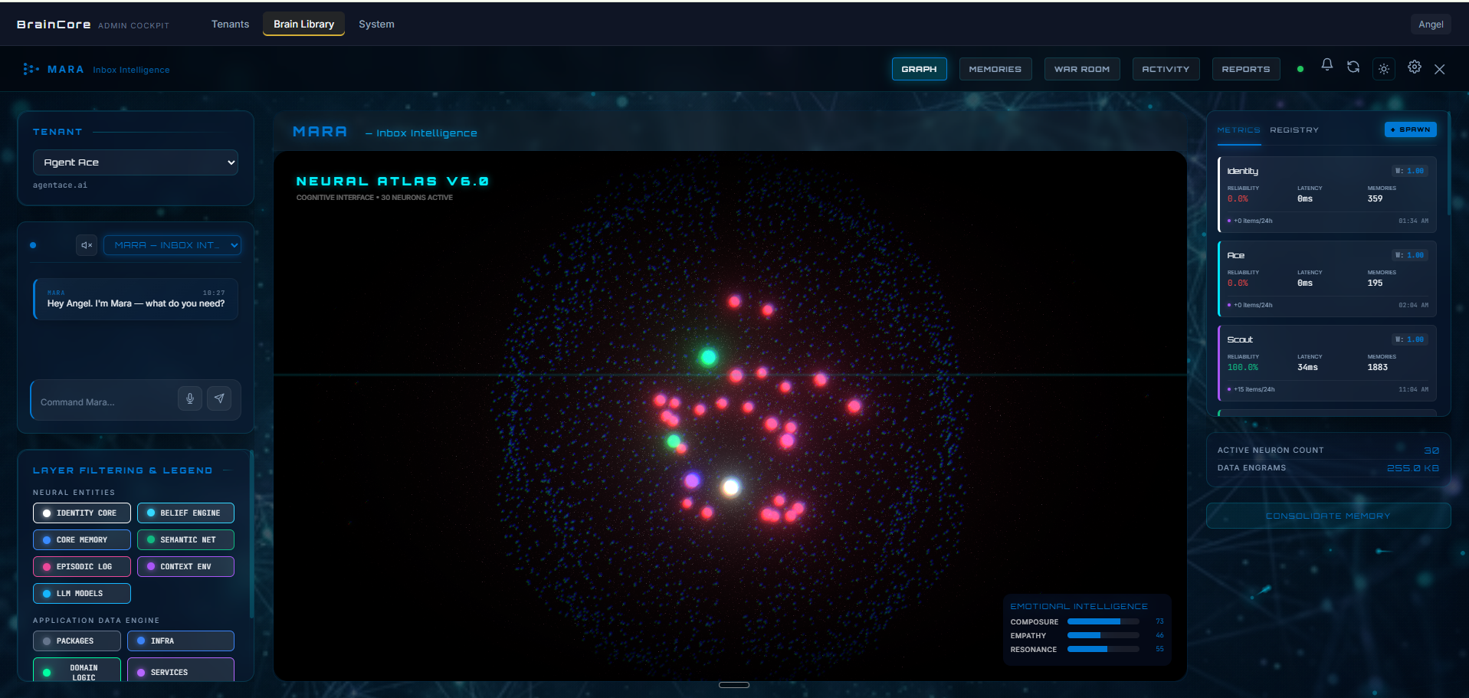Click the BrainCore logo text

pos(54,25)
